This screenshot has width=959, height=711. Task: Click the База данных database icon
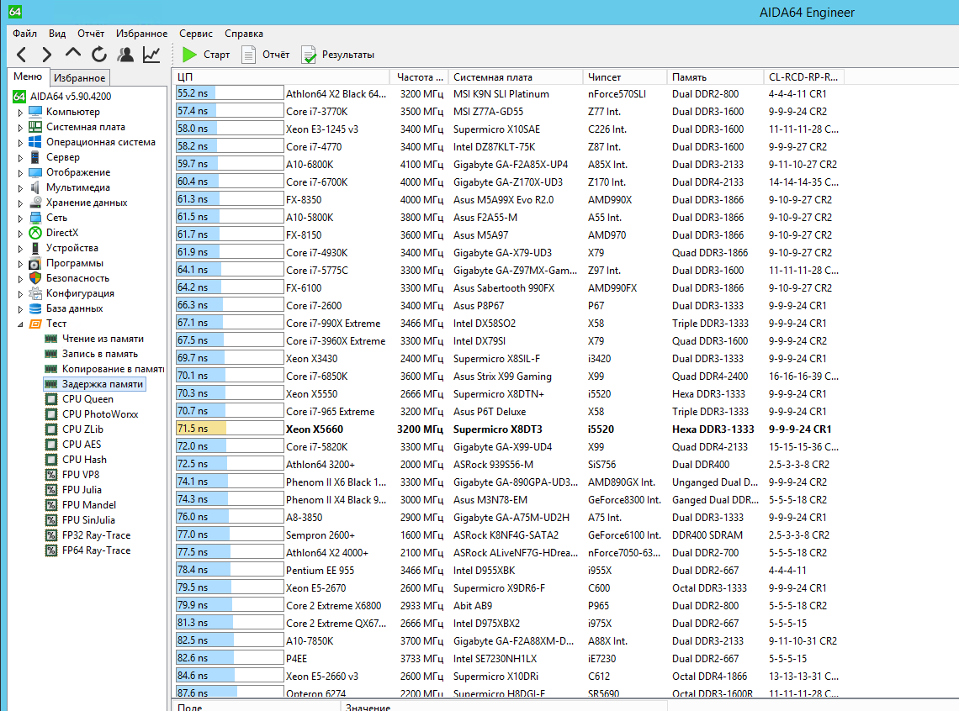35,308
